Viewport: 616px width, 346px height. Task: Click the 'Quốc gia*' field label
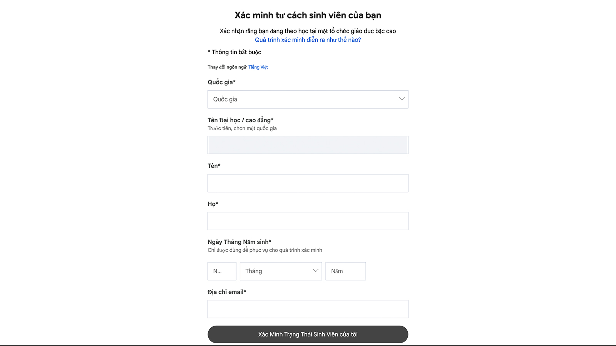point(221,82)
